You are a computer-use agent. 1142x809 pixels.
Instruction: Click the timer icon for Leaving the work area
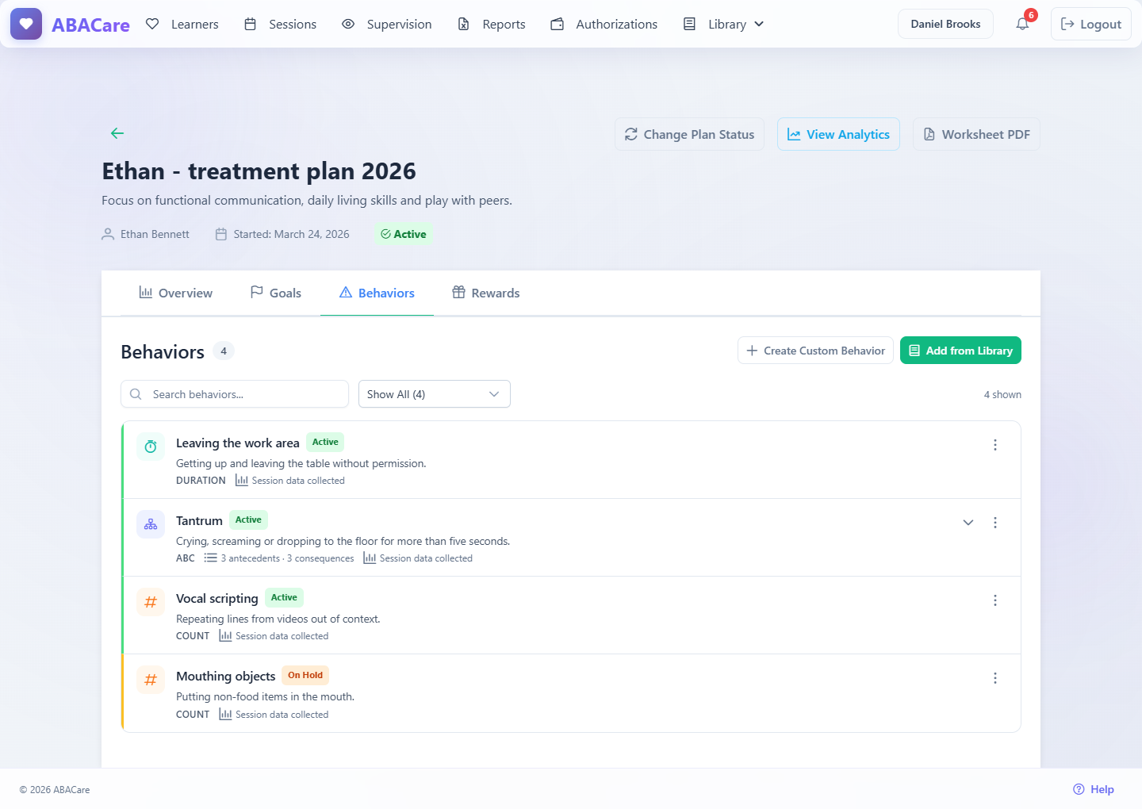tap(151, 447)
